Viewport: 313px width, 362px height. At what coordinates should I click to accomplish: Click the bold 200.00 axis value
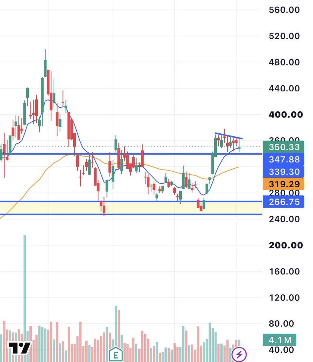tap(286, 245)
